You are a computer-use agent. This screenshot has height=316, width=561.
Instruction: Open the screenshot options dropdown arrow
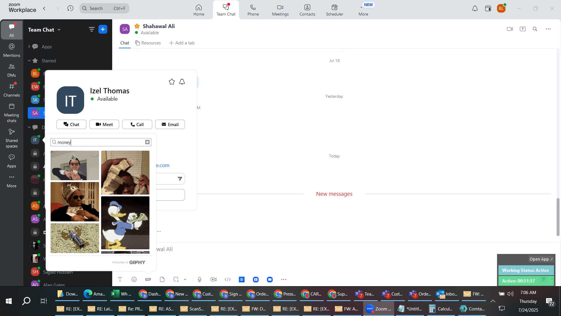point(185,279)
